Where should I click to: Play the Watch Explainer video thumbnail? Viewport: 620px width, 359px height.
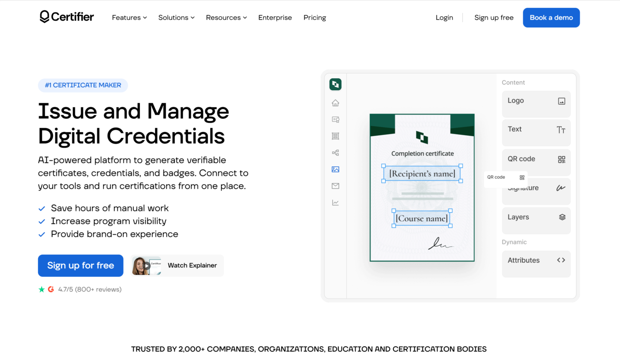tap(147, 266)
